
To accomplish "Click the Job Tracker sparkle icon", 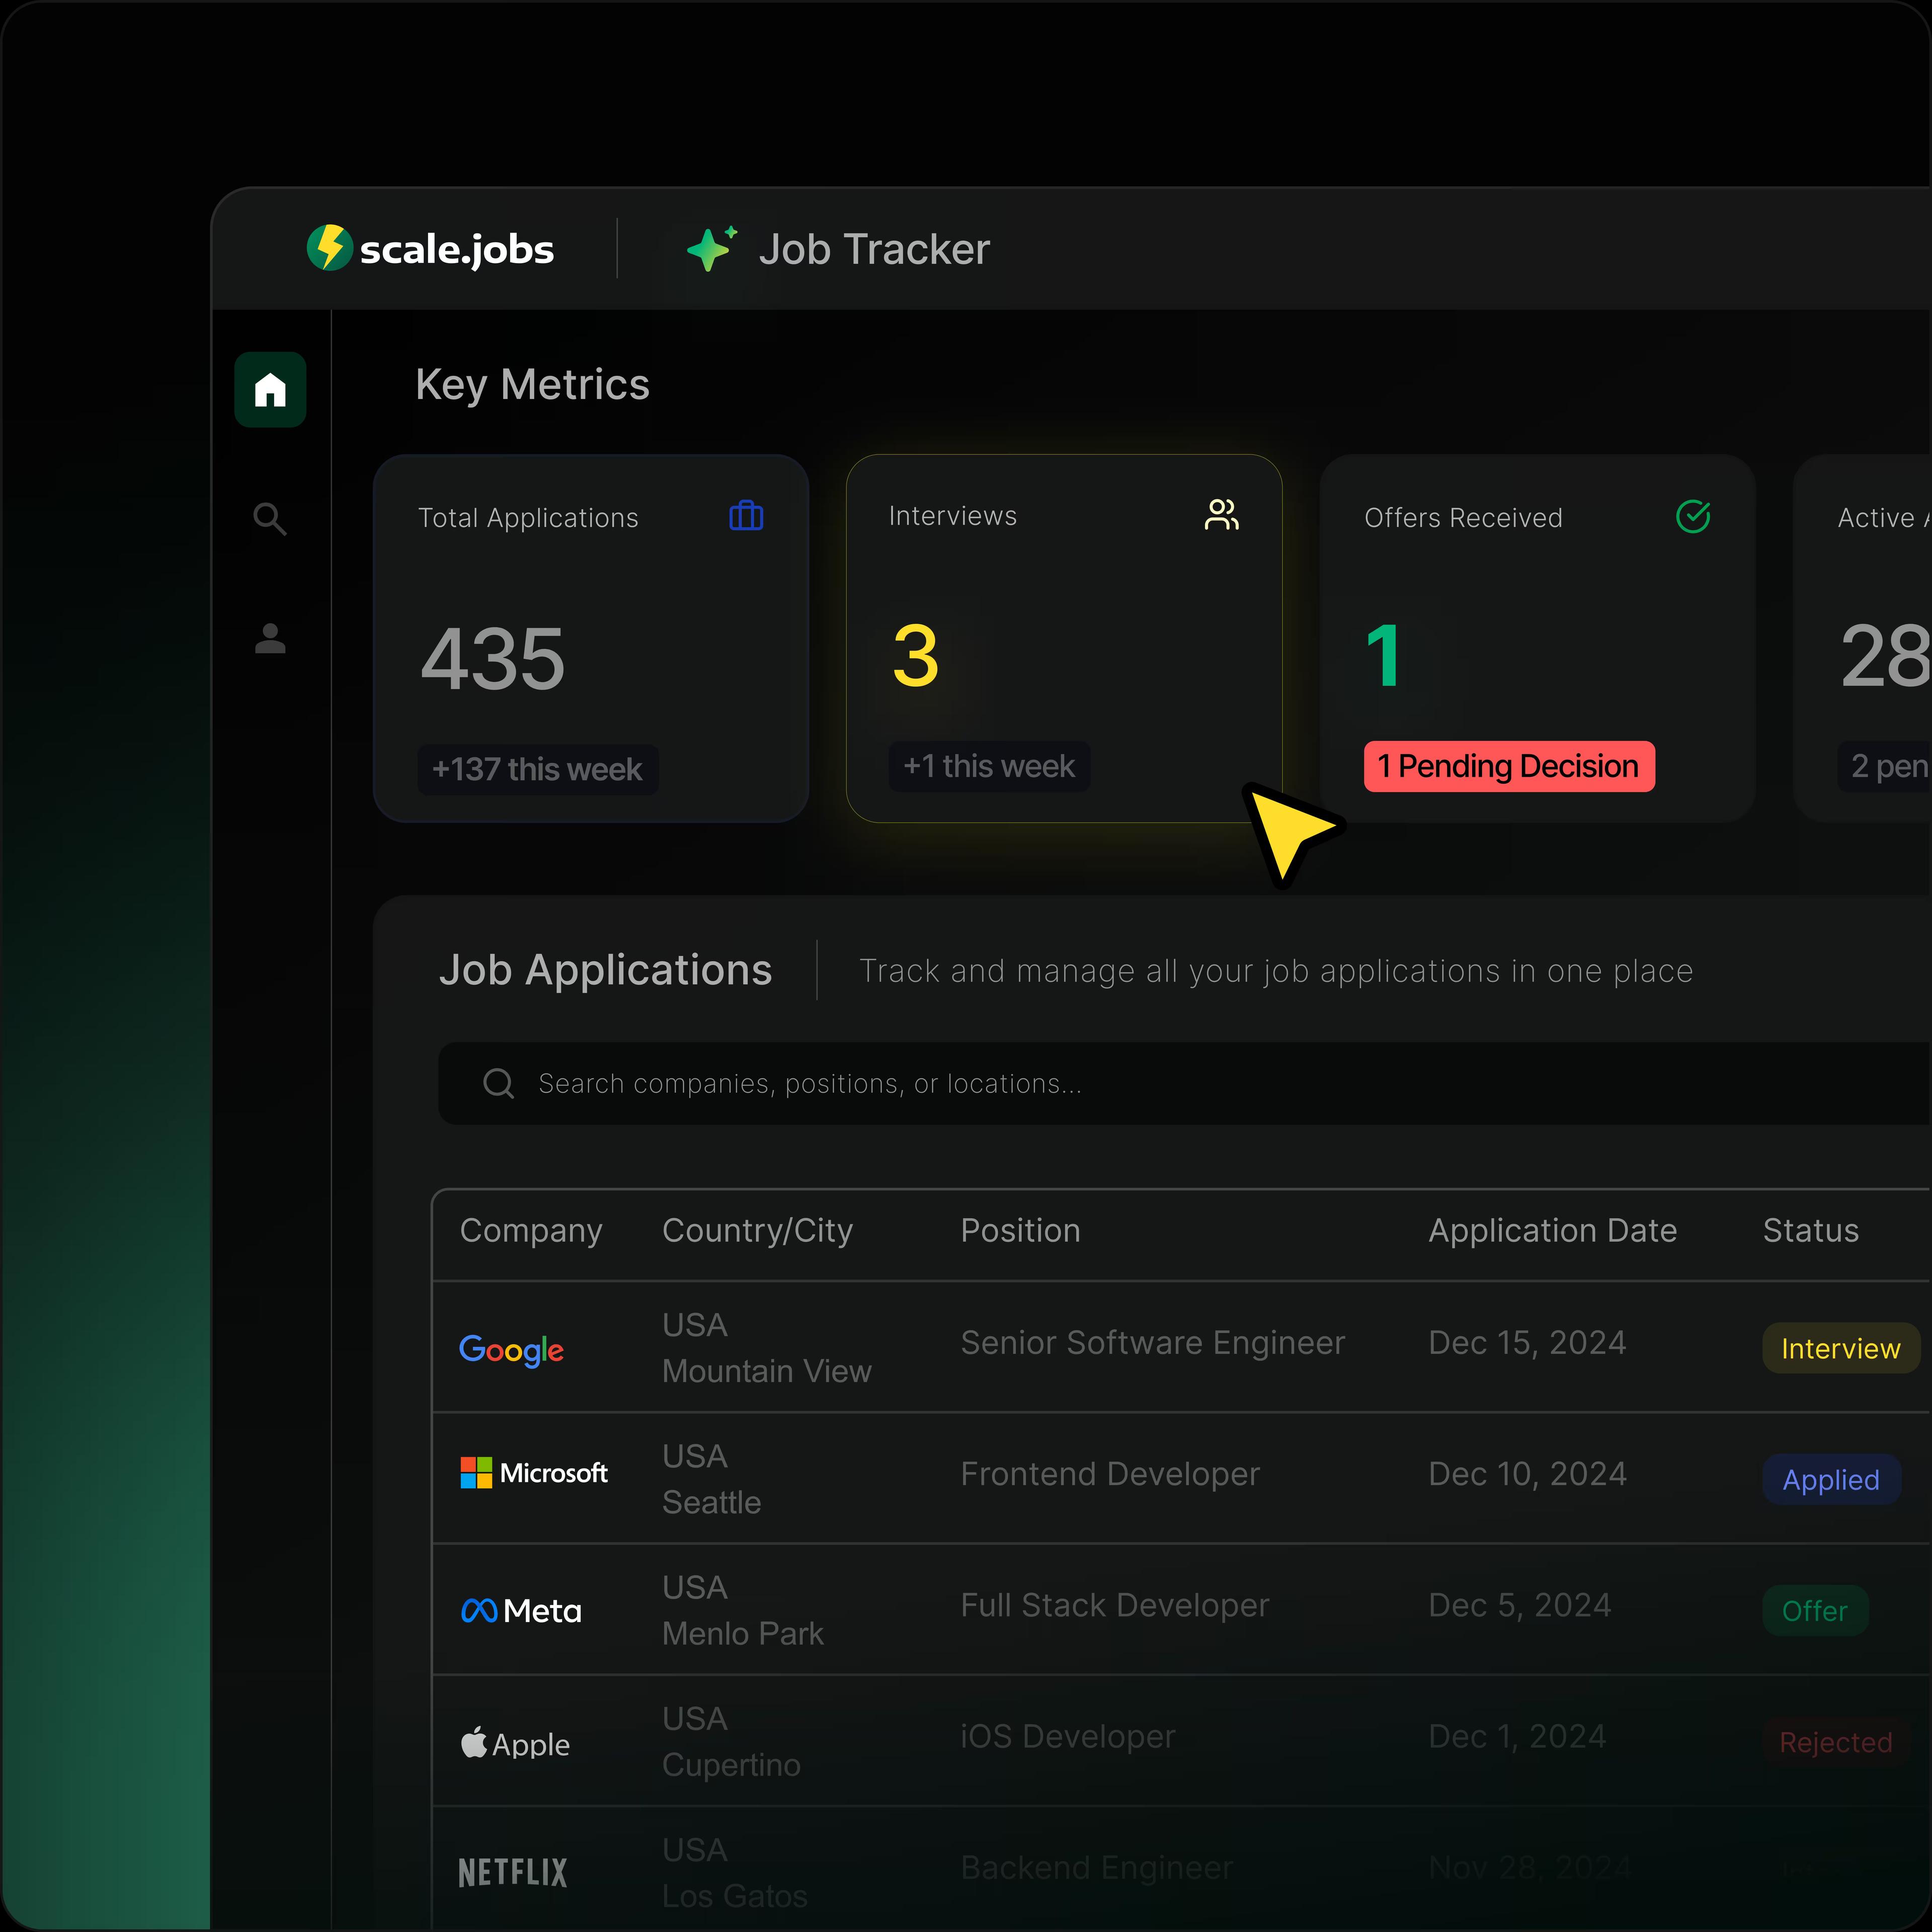I will coord(710,248).
